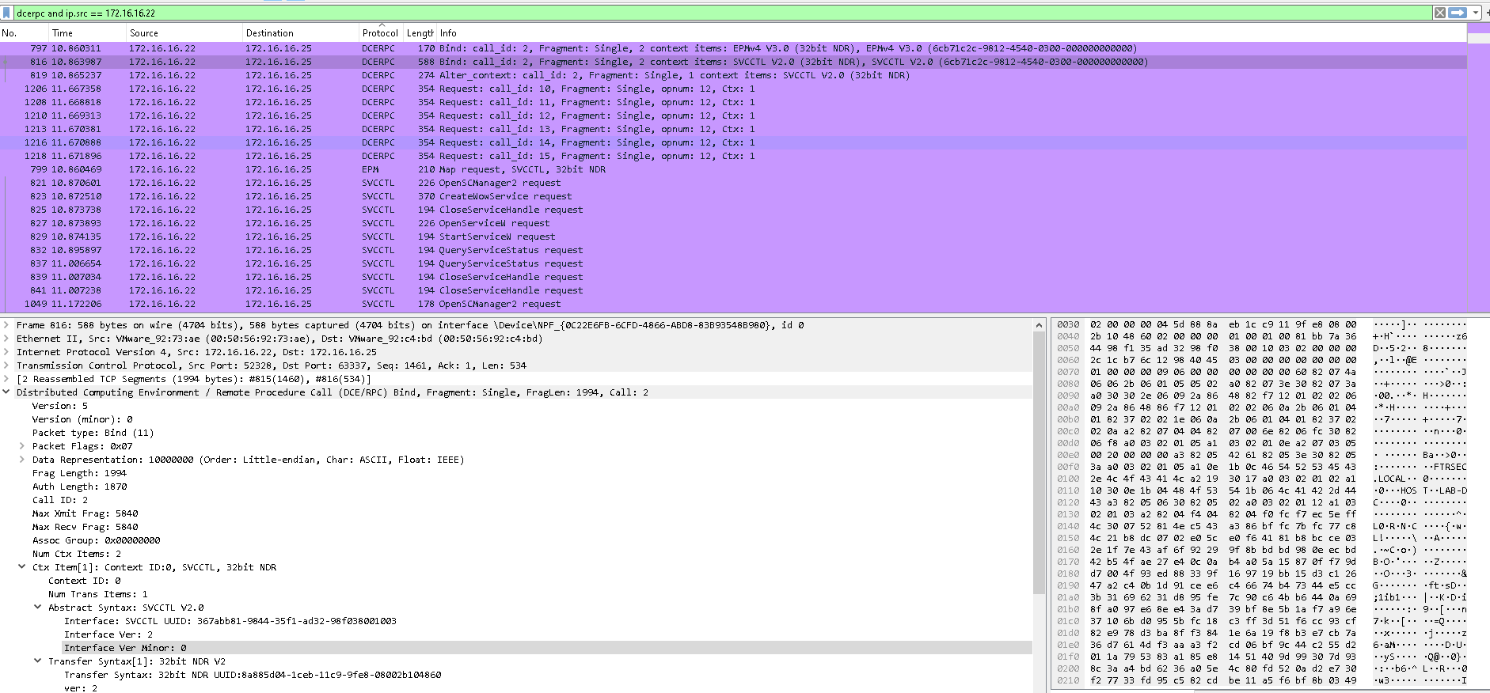
Task: Clear the display filter with the X
Action: click(1440, 13)
